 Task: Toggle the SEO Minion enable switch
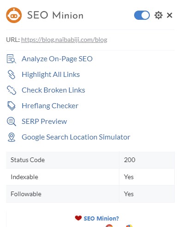coord(142,15)
